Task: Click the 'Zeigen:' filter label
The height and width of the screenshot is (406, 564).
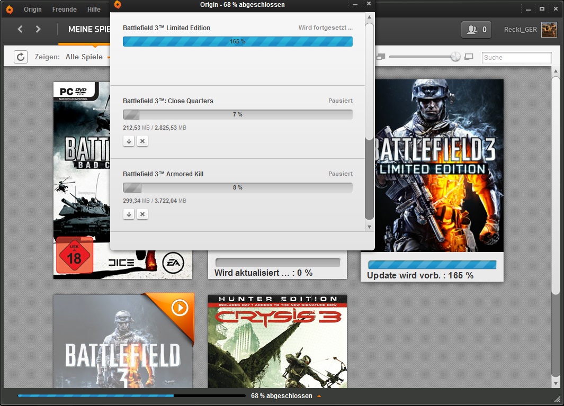Action: click(x=47, y=57)
